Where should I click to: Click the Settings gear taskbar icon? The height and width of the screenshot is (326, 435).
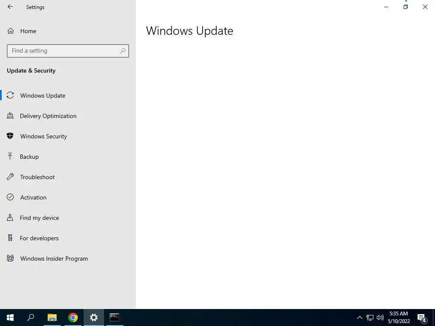pos(94,318)
